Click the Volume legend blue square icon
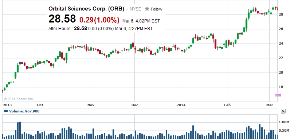The width and height of the screenshot is (294, 140). (6, 111)
